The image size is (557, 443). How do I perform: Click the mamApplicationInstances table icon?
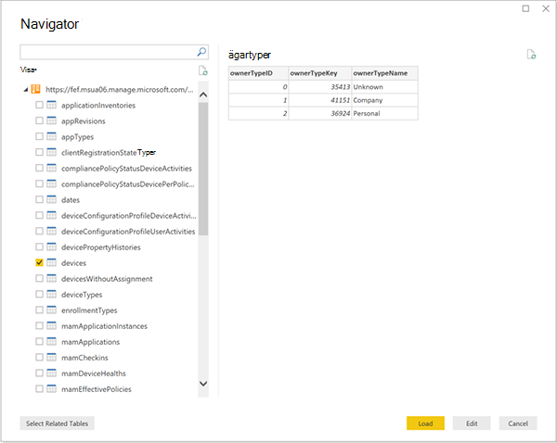[x=51, y=326]
